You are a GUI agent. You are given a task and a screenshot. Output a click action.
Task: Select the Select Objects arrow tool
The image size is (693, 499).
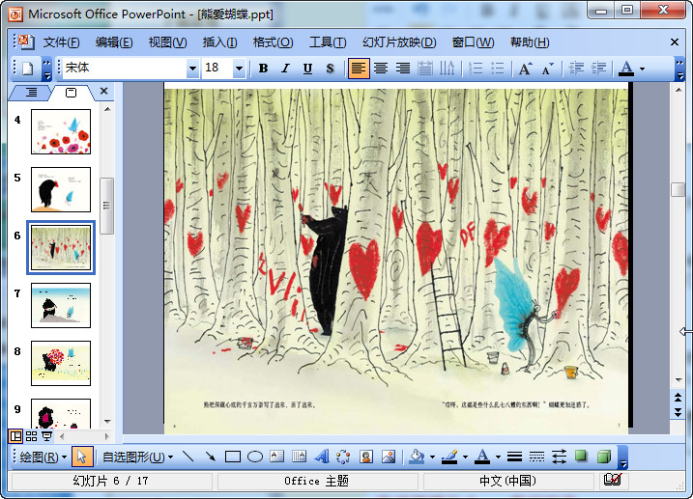point(82,457)
